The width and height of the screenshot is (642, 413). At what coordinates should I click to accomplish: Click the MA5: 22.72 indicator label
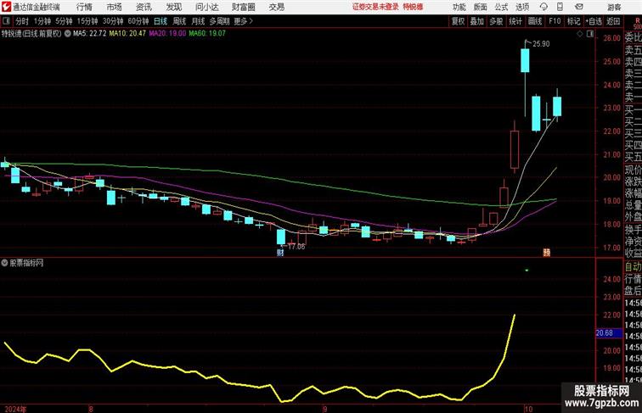pyautogui.click(x=90, y=34)
